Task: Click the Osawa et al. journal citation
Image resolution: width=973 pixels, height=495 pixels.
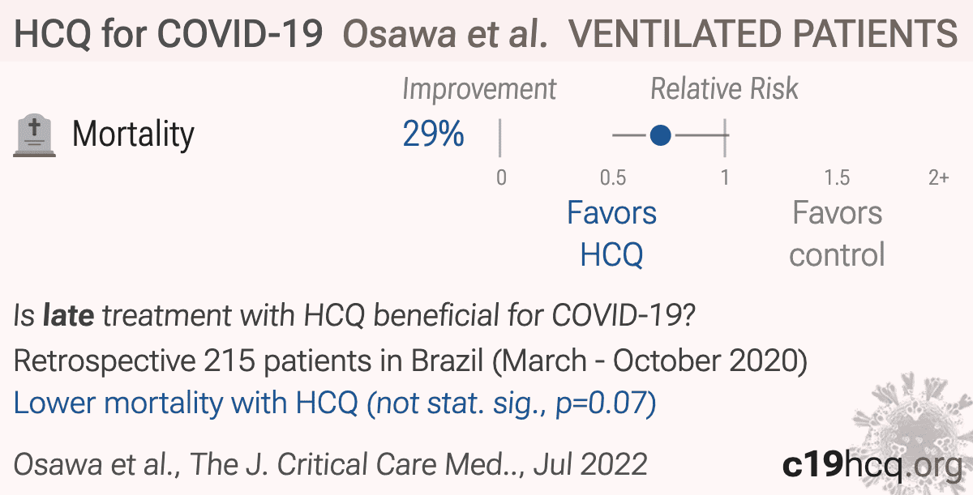Action: (x=331, y=464)
